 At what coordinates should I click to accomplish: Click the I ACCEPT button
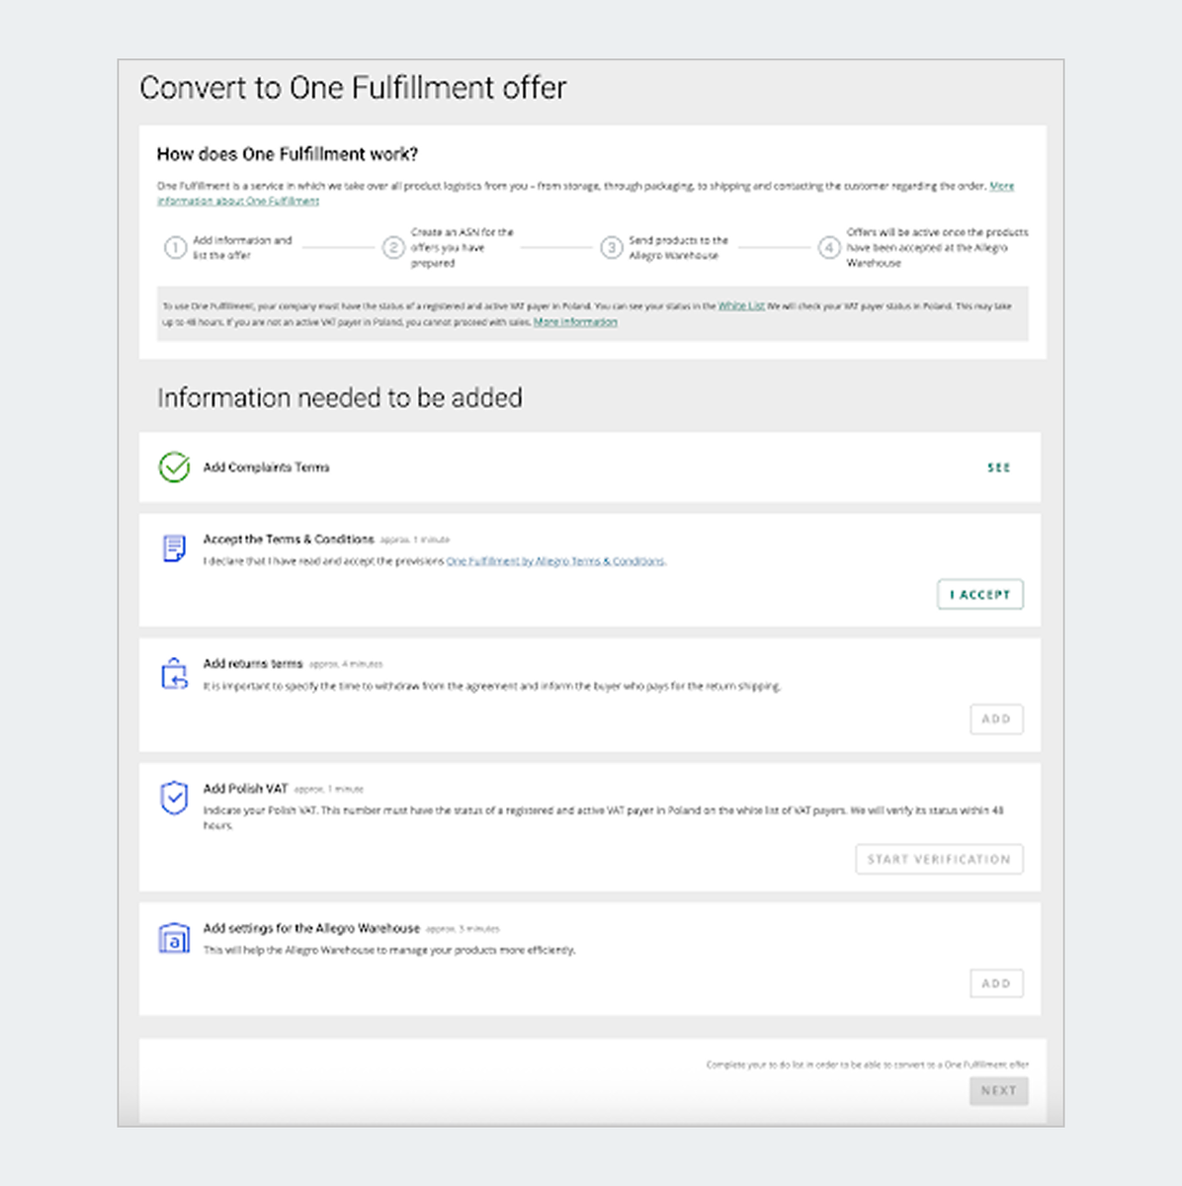(979, 594)
